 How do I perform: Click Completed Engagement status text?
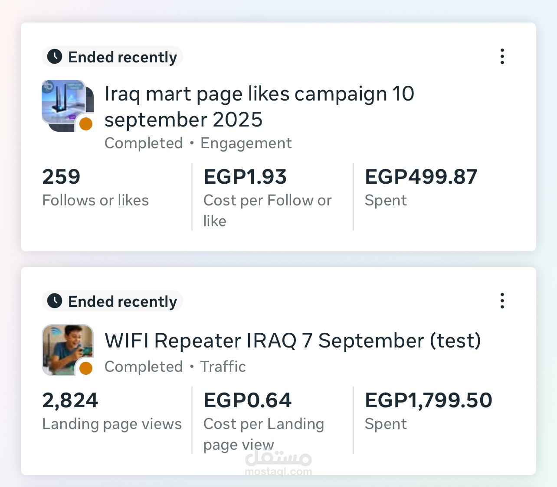coord(198,143)
